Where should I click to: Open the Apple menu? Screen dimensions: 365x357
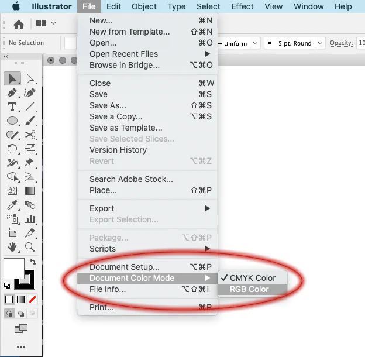(16, 6)
